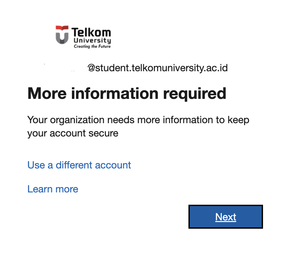Open the "Learn more" link
The width and height of the screenshot is (285, 253).
[53, 189]
